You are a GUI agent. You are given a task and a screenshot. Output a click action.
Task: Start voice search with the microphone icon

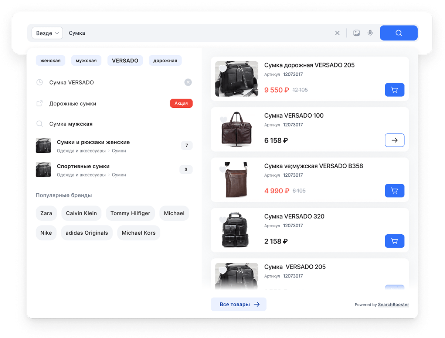[370, 33]
